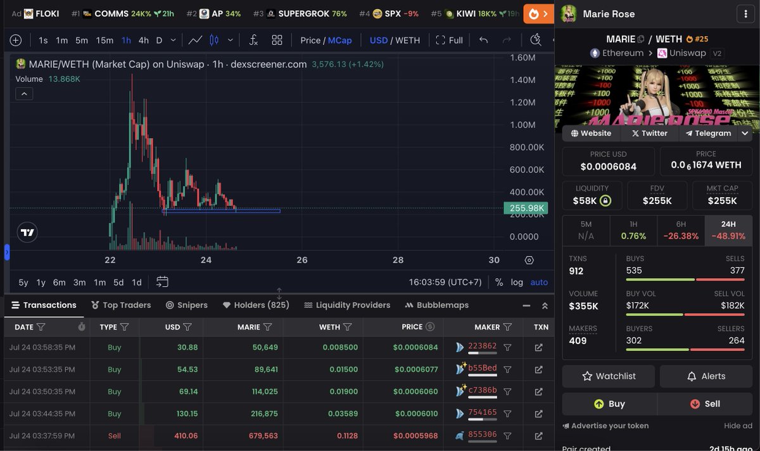Minimize the transactions panel

tap(526, 305)
